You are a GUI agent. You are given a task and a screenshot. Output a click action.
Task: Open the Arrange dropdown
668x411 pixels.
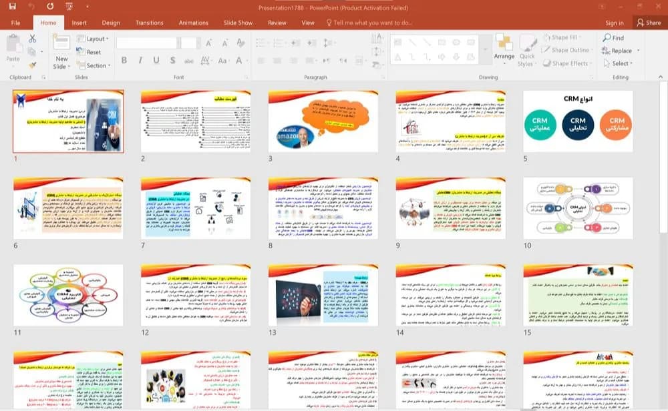pyautogui.click(x=504, y=50)
